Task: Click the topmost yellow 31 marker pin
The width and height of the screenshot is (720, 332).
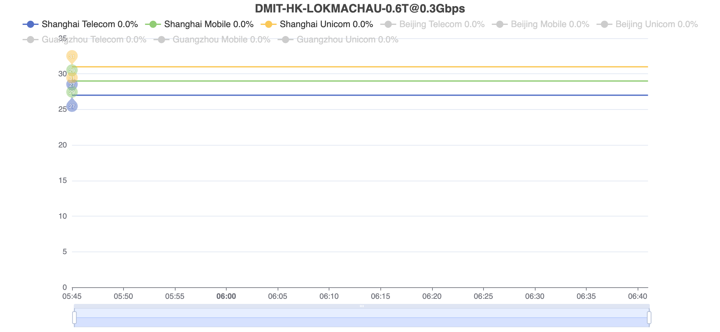Action: pos(72,56)
